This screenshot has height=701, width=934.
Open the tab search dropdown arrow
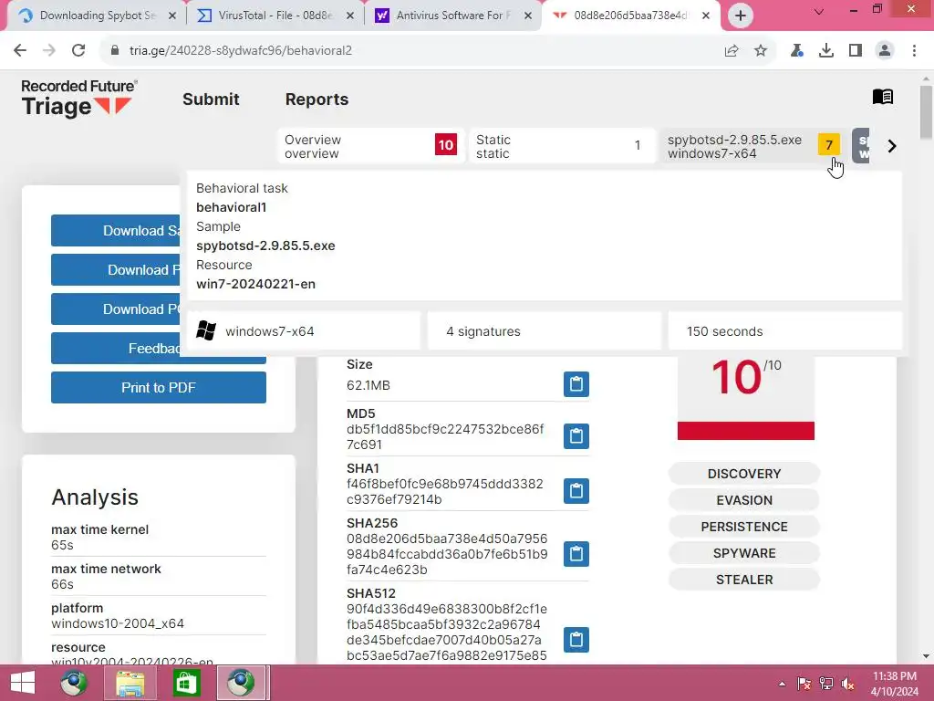click(819, 11)
